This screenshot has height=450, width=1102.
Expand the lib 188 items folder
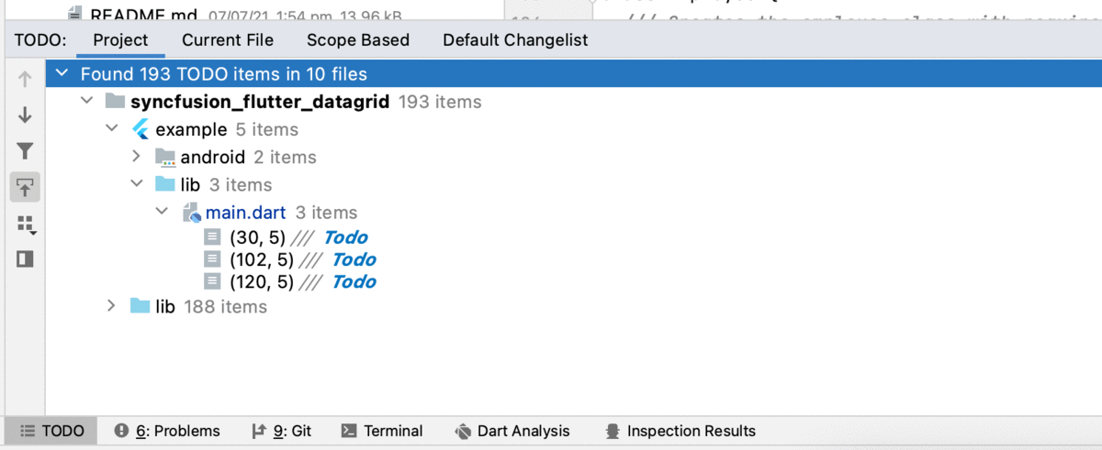tap(111, 306)
